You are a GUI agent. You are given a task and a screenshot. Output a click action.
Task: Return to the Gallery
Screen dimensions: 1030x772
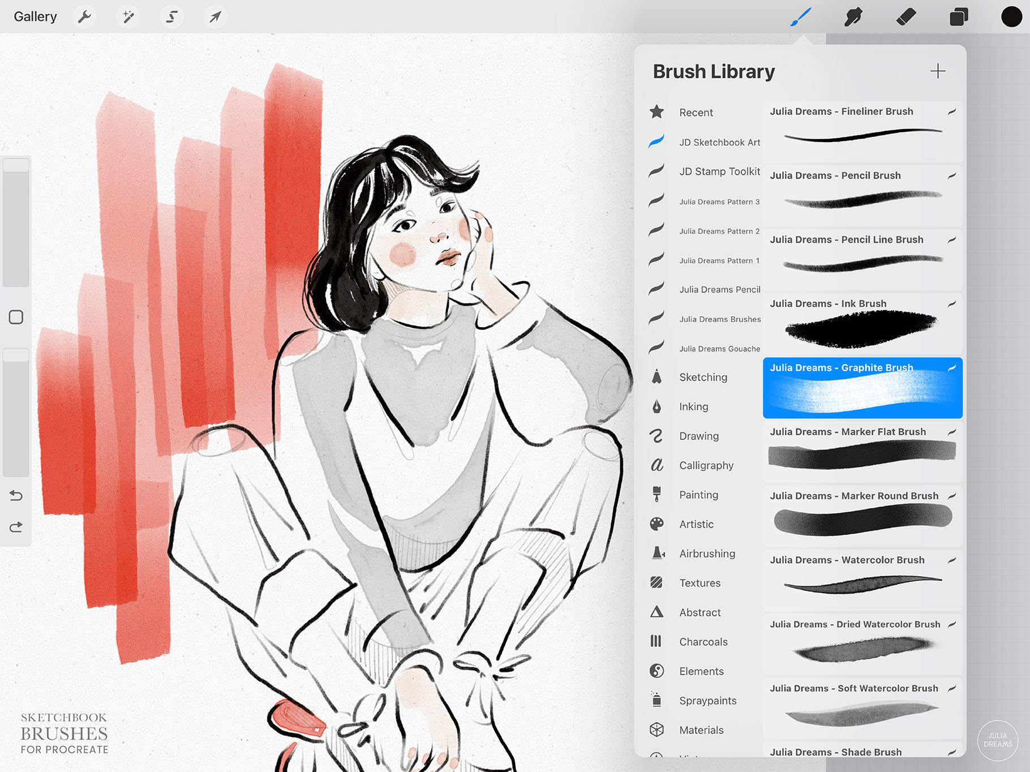click(x=35, y=16)
